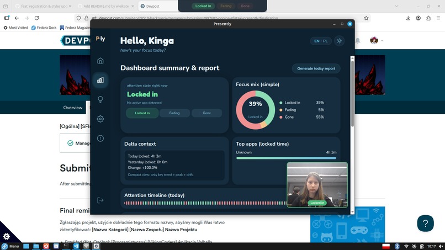
Task: Switch language to PL
Action: pyautogui.click(x=325, y=41)
